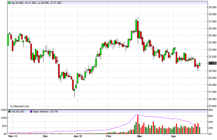The width and height of the screenshot is (217, 140).
Task: Click the purple Open Interest legend square
Action: (31, 111)
